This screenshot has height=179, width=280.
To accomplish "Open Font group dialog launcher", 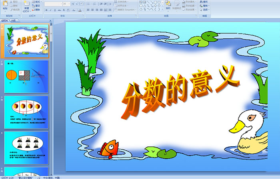I will coord(83,16).
